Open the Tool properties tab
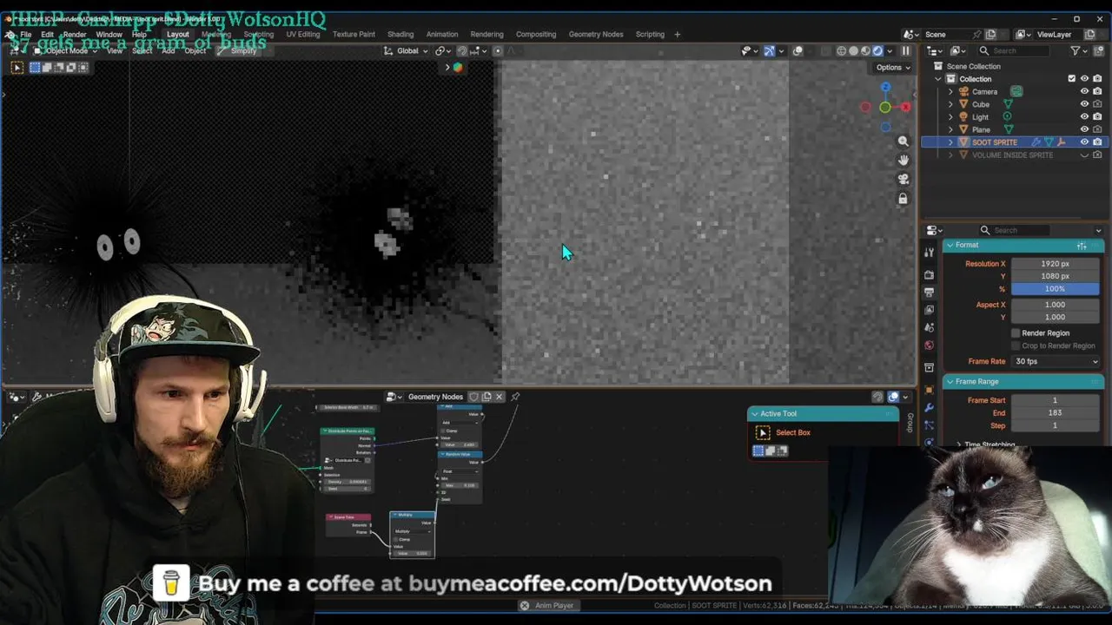 [929, 251]
